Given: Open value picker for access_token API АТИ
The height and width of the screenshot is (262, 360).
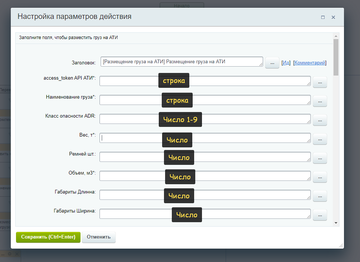Looking at the screenshot, I should coord(320,82).
